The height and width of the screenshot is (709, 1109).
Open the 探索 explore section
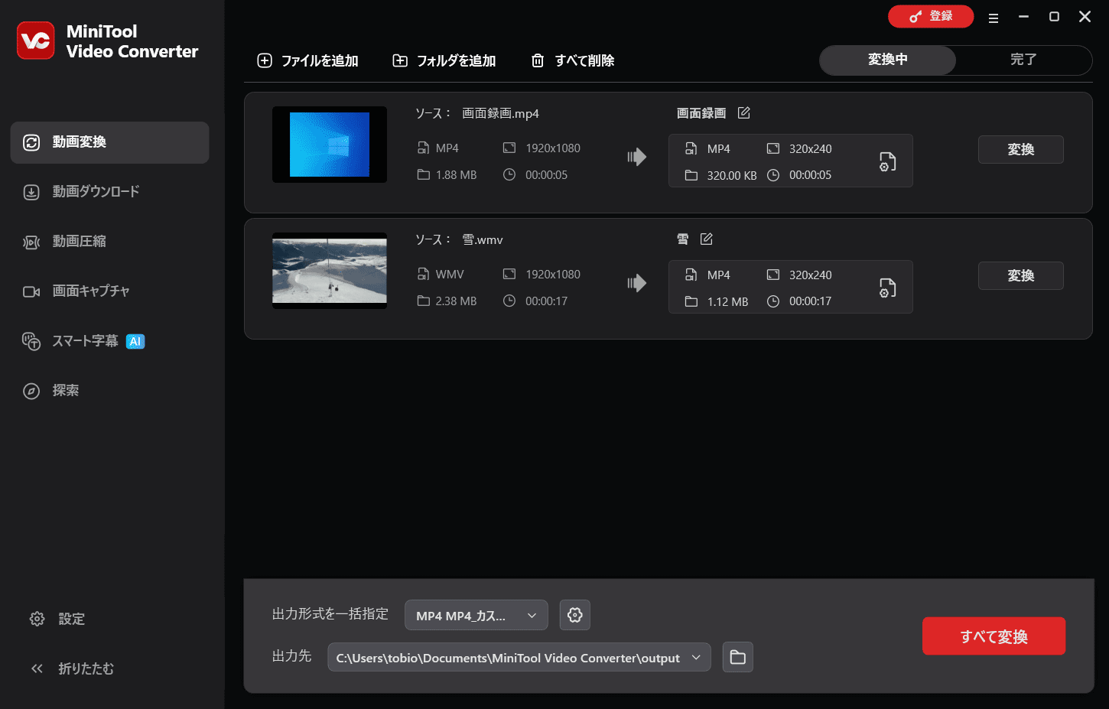click(x=65, y=391)
